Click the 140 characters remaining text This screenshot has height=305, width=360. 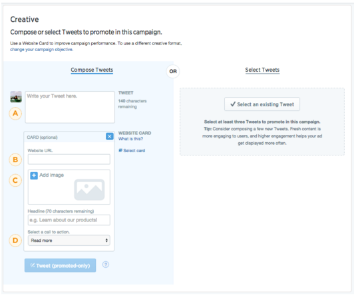click(132, 104)
